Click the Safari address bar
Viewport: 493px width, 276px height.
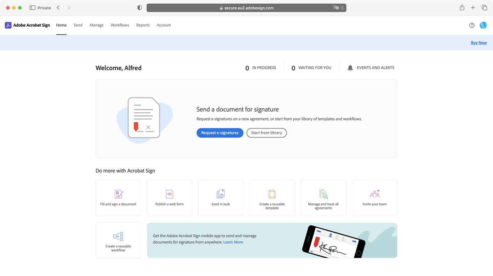click(246, 8)
